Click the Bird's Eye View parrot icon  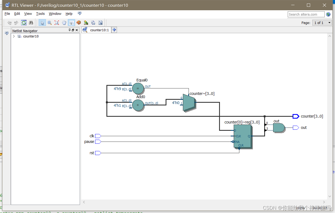click(86, 23)
